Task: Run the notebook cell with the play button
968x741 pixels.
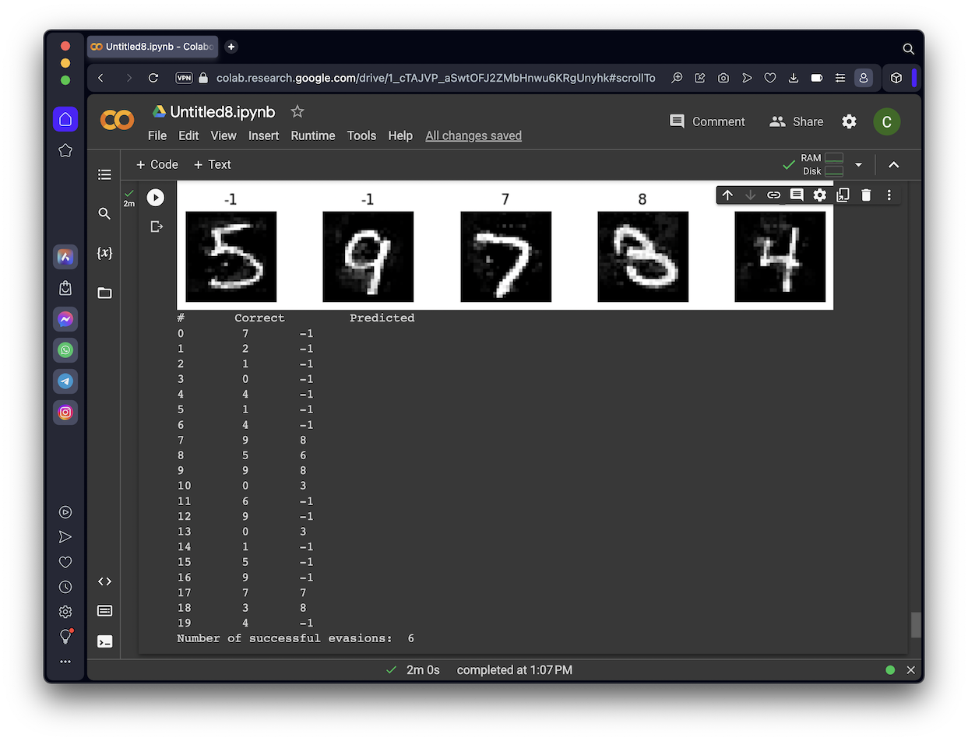Action: tap(156, 198)
